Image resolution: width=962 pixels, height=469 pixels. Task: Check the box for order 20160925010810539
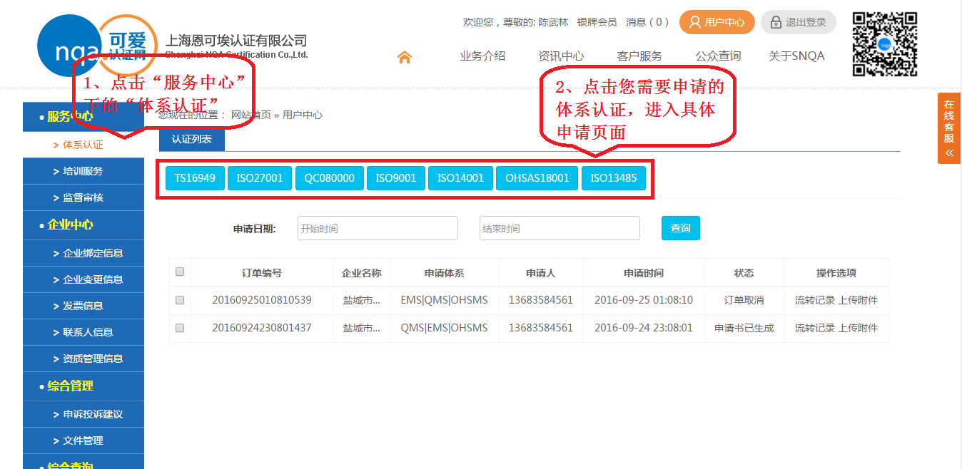click(x=180, y=300)
